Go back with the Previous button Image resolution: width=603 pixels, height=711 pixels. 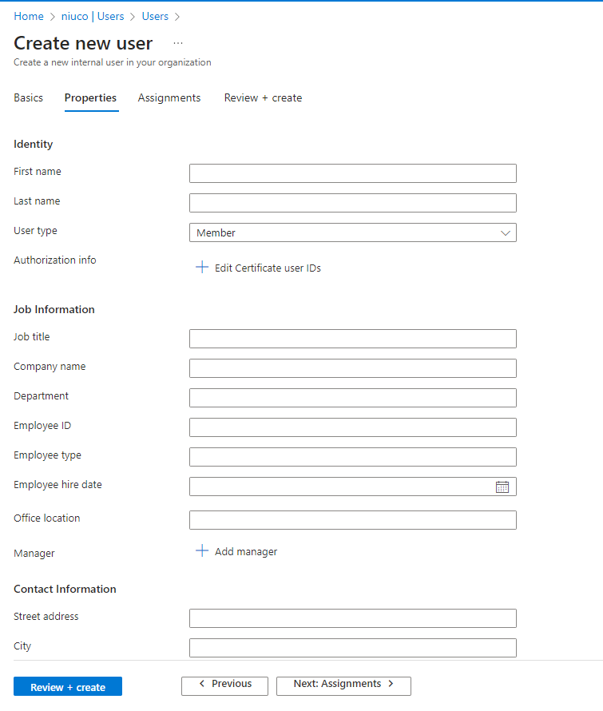tap(225, 686)
